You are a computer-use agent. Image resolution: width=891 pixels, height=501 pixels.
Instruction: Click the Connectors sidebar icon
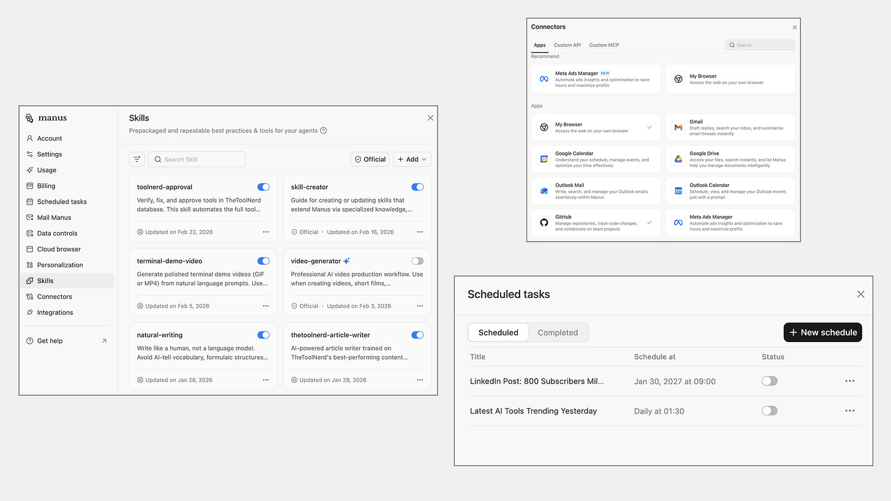tap(30, 297)
